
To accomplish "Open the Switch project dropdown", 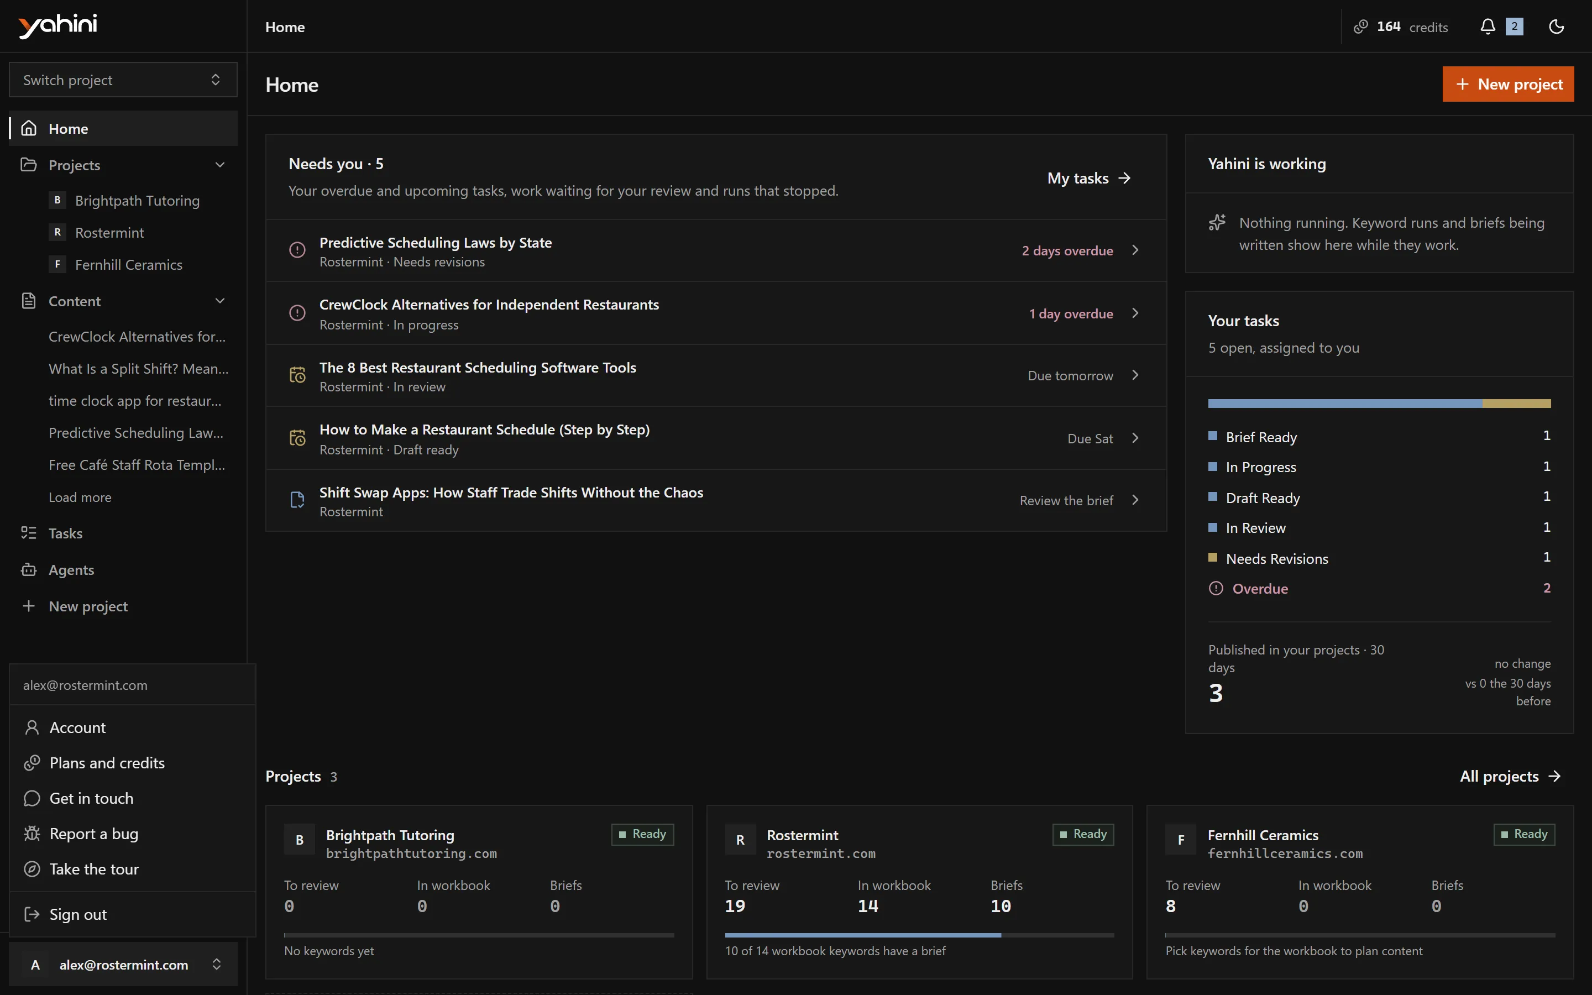I will (x=123, y=80).
